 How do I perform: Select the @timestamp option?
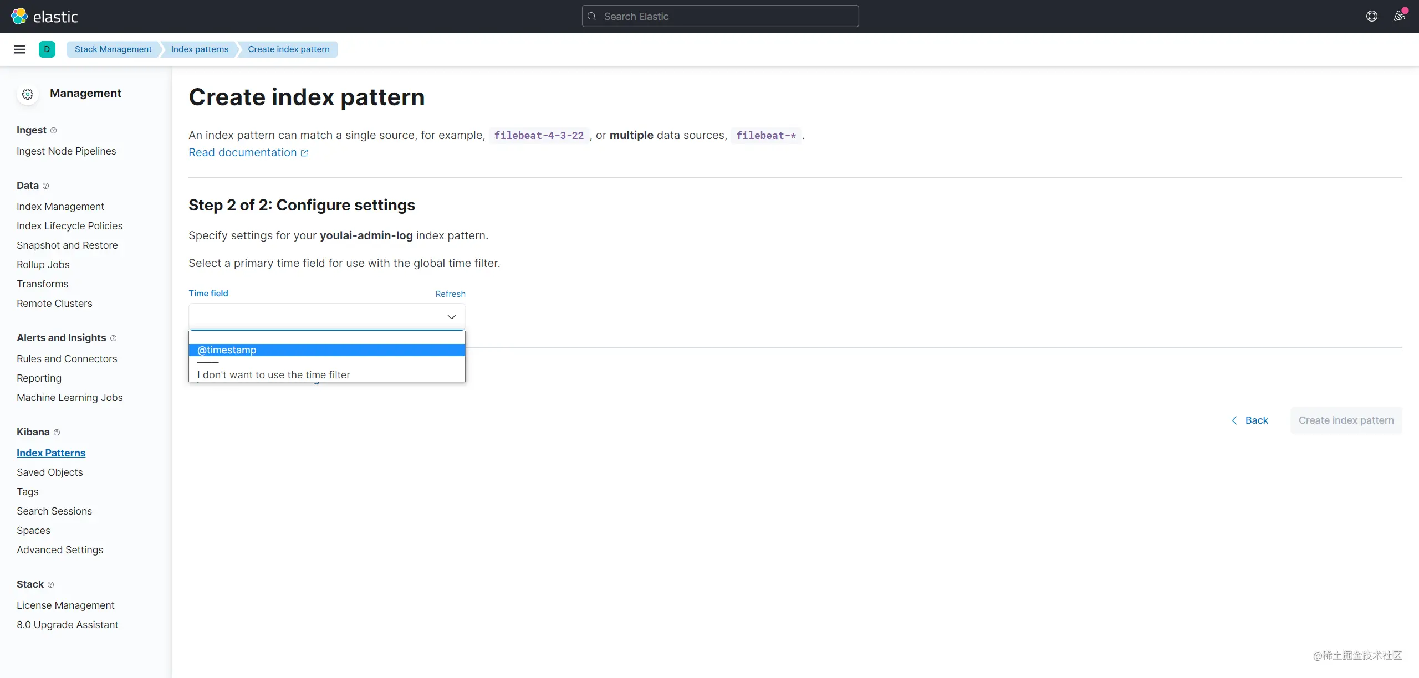327,350
